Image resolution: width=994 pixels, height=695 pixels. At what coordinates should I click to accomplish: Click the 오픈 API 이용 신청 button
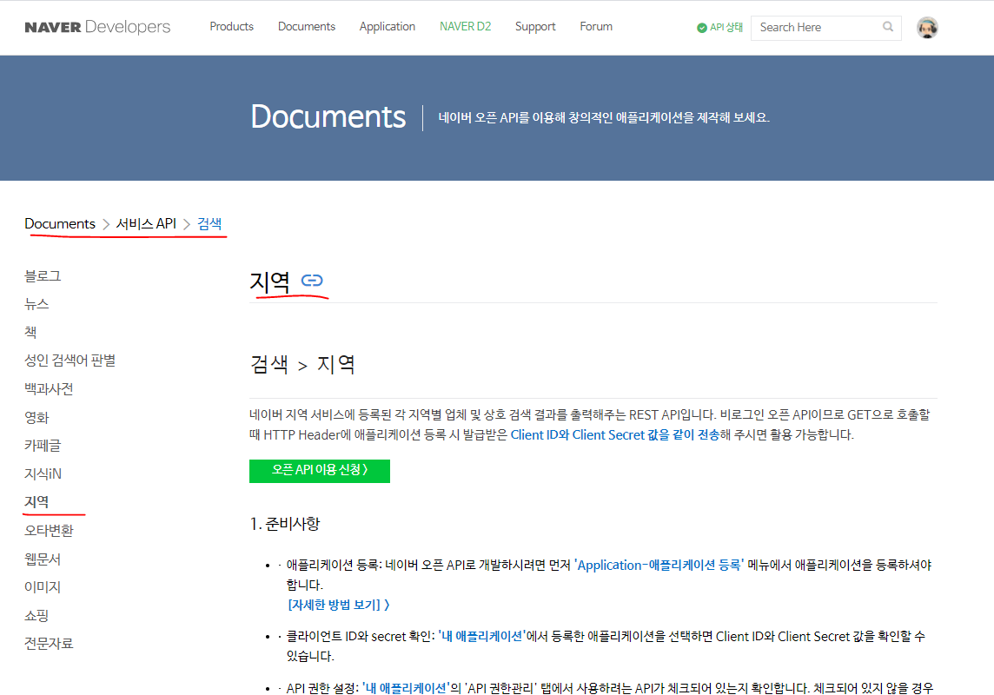point(320,471)
